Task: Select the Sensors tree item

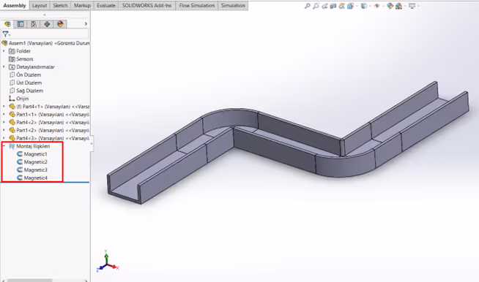Action: point(24,59)
